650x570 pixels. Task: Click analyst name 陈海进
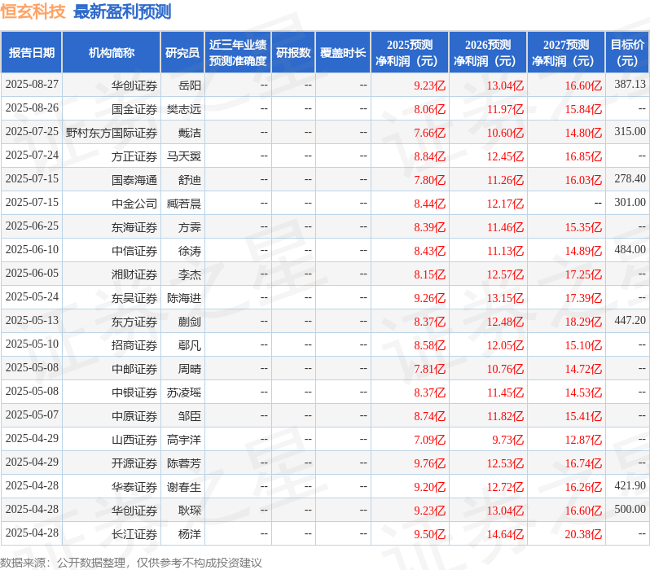pyautogui.click(x=183, y=298)
